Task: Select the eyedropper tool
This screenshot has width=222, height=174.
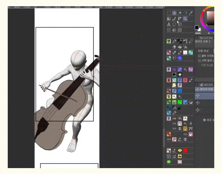Action: click(x=191, y=13)
